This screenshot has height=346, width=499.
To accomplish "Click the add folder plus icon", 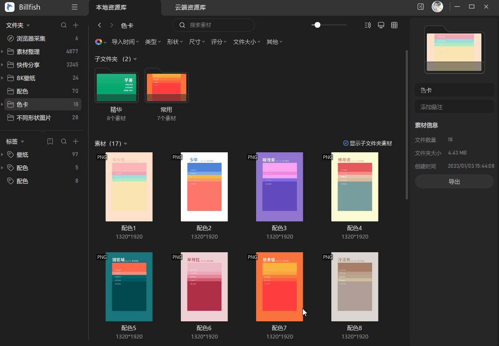I will coord(76,25).
